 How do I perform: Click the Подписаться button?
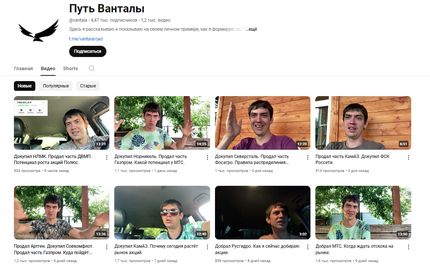point(88,51)
